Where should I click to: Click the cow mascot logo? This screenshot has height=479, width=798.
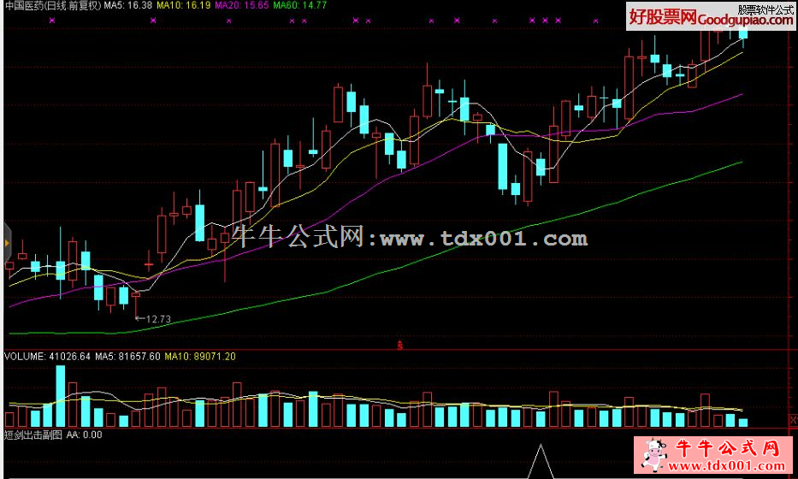(652, 453)
